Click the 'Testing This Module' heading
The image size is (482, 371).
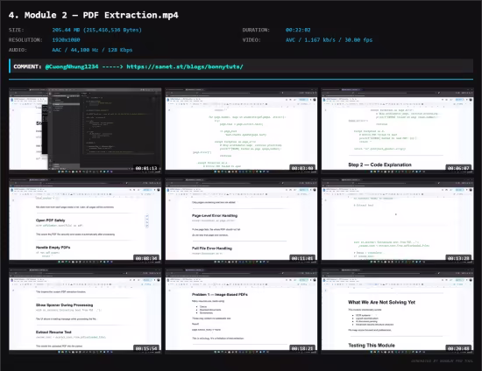[x=372, y=346]
